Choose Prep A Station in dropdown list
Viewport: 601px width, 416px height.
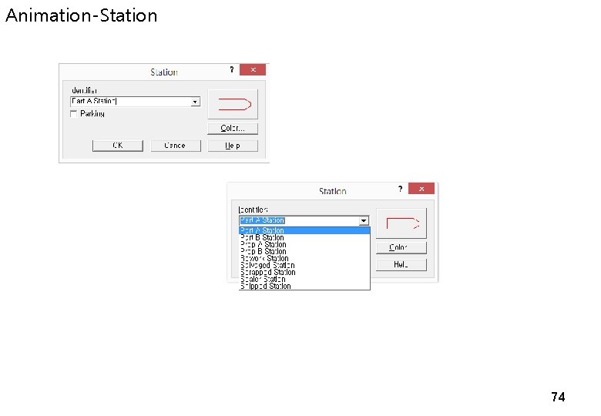(304, 244)
